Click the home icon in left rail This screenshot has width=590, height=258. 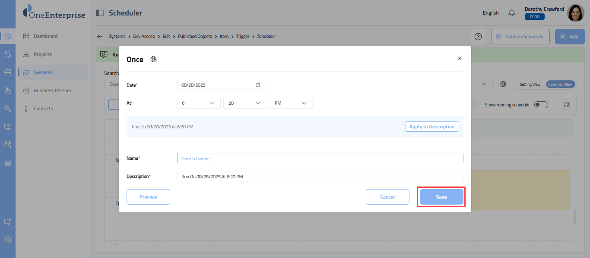pos(8,36)
